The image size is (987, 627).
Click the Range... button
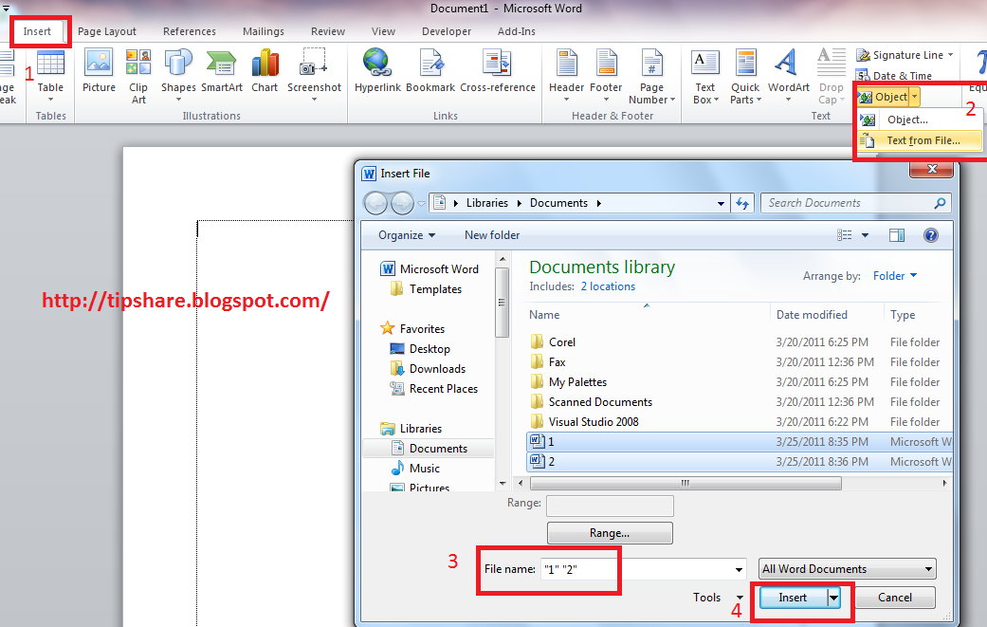coord(610,533)
